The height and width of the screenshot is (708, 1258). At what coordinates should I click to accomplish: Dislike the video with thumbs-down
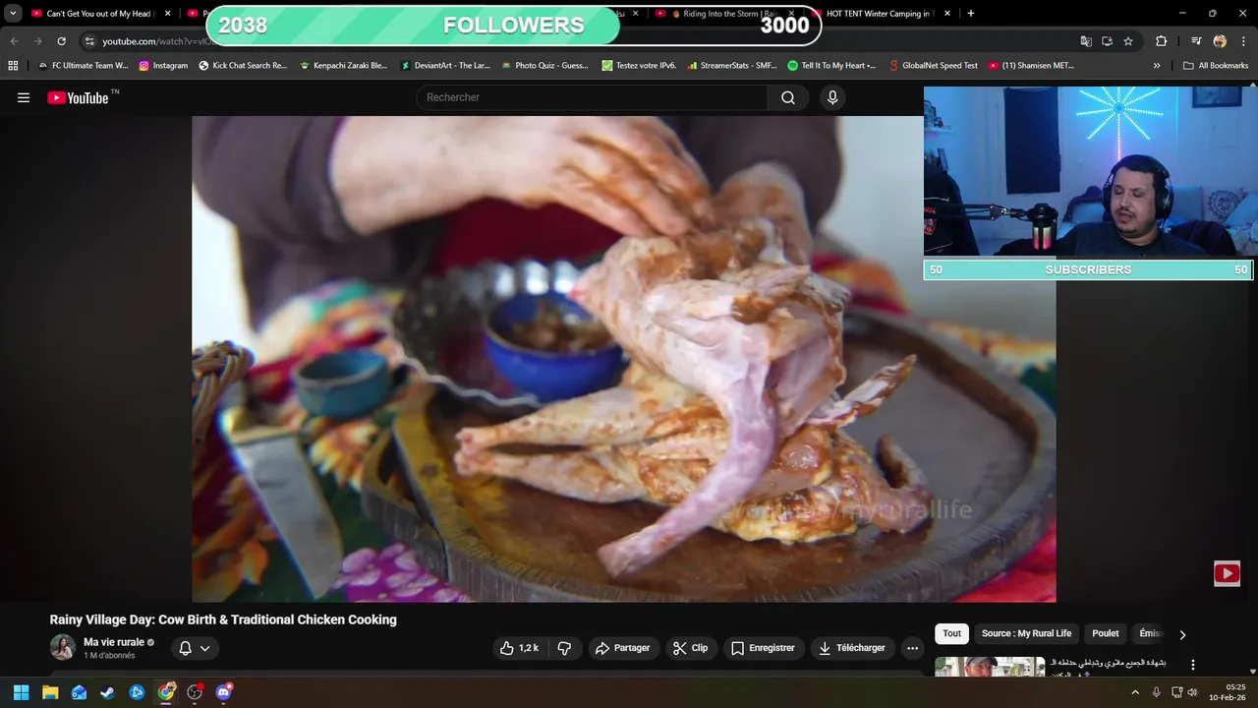tap(564, 648)
